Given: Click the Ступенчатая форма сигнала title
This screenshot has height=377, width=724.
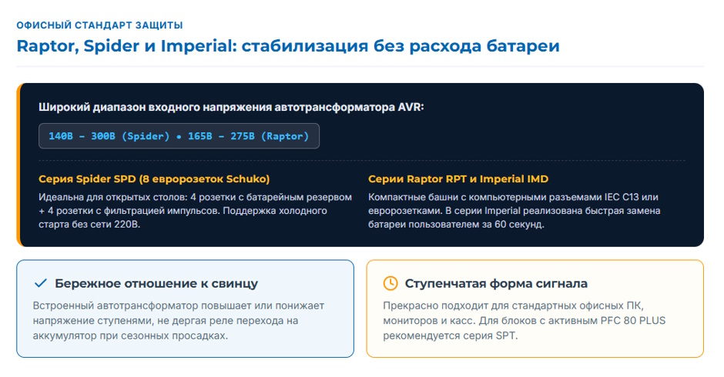Looking at the screenshot, I should 496,283.
